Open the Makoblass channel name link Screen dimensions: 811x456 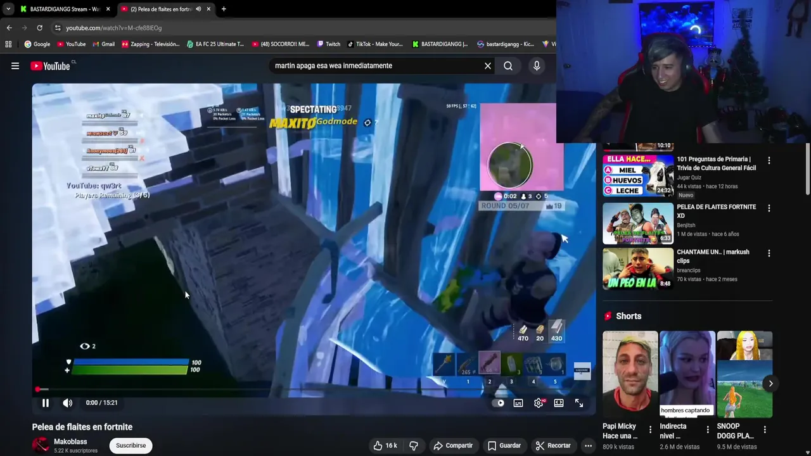click(x=70, y=441)
